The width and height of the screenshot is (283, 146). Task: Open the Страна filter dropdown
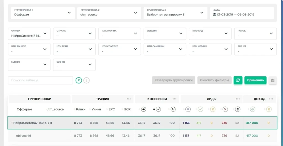tap(74, 34)
